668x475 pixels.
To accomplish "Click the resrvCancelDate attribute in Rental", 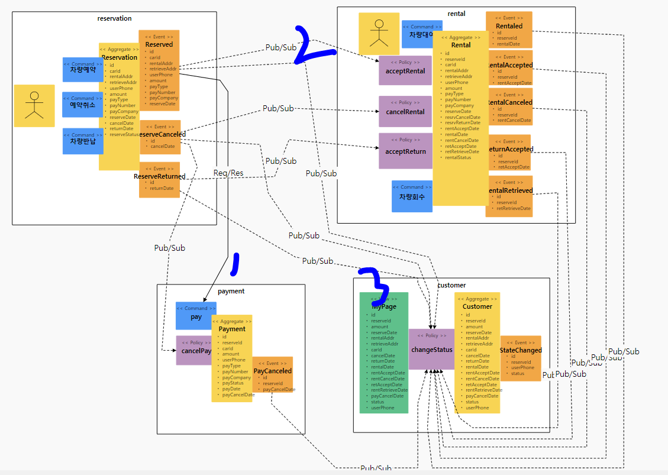I will coord(463,117).
